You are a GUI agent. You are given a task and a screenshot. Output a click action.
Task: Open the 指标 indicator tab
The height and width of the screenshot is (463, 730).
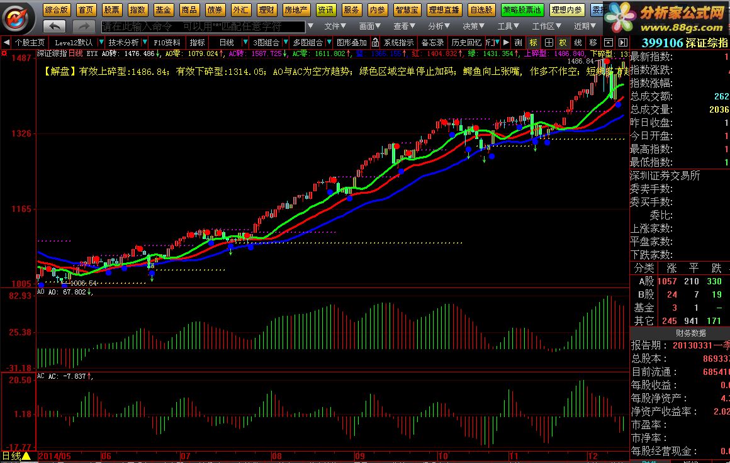click(x=197, y=42)
